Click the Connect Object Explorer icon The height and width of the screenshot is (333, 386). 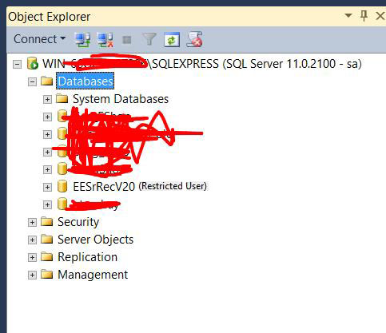[x=82, y=40]
